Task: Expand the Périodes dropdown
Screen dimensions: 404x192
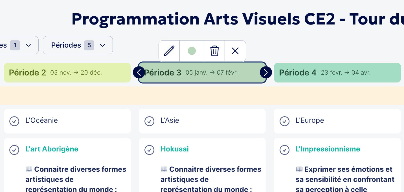Action: pyautogui.click(x=78, y=45)
